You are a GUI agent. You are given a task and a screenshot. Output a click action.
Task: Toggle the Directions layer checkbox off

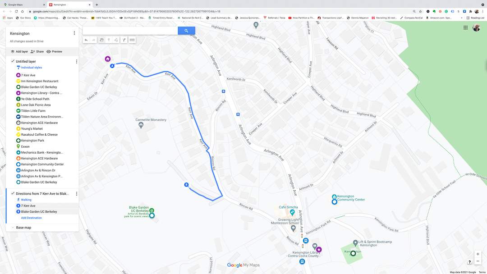point(13,193)
